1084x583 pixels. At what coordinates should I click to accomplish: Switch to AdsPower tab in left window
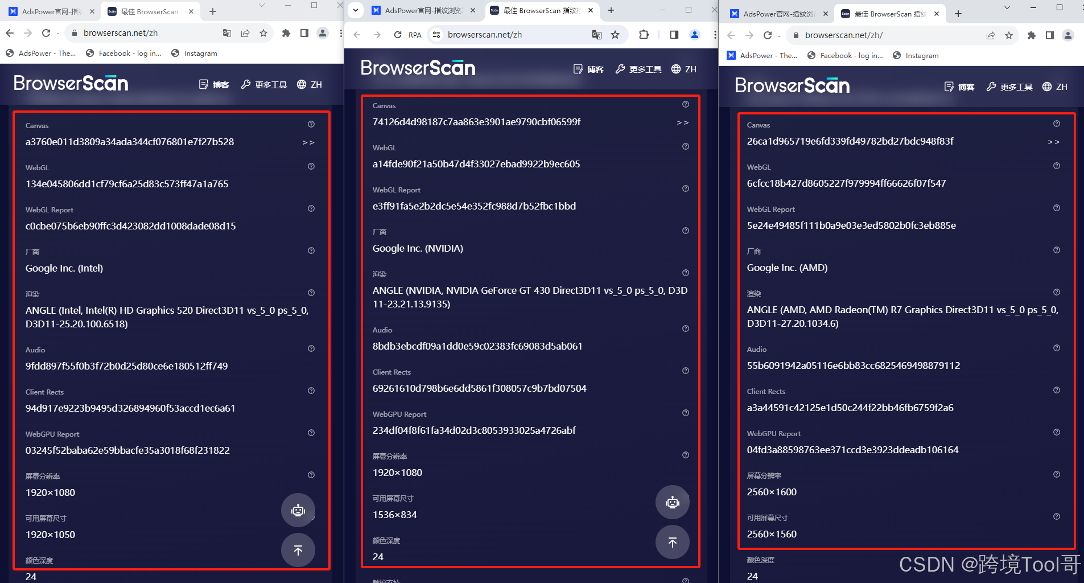pos(51,11)
